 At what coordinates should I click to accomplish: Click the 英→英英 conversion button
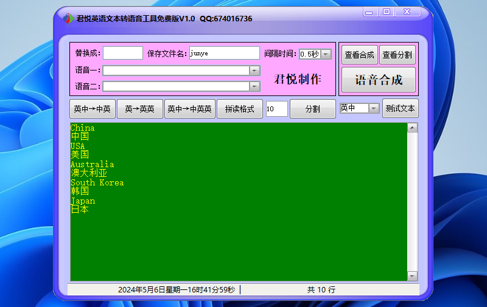coord(140,109)
